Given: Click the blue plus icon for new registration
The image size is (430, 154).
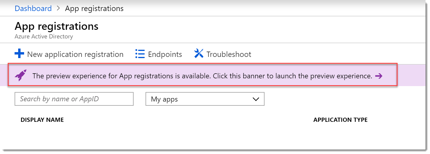Looking at the screenshot, I should coord(19,54).
